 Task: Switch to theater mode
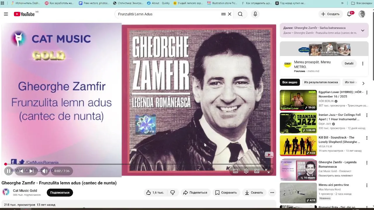tap(257, 171)
